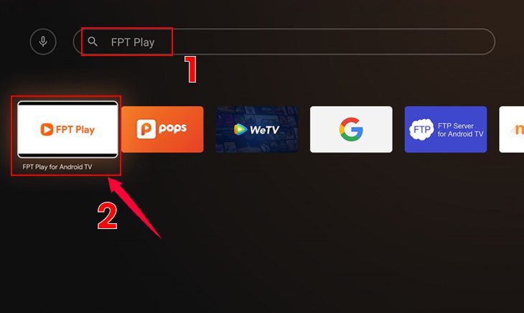Screen dimensions: 524x313
Task: Activate the microphone voice search button
Action: coord(43,42)
